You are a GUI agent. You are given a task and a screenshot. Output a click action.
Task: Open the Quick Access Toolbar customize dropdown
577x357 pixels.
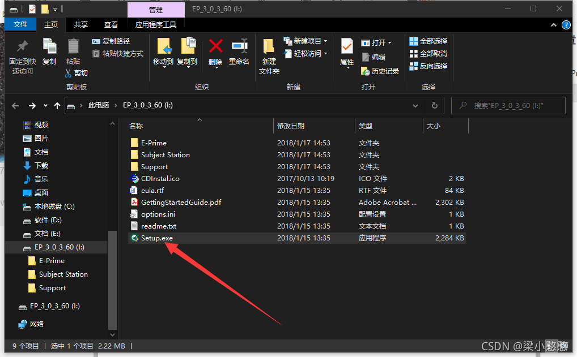click(55, 9)
